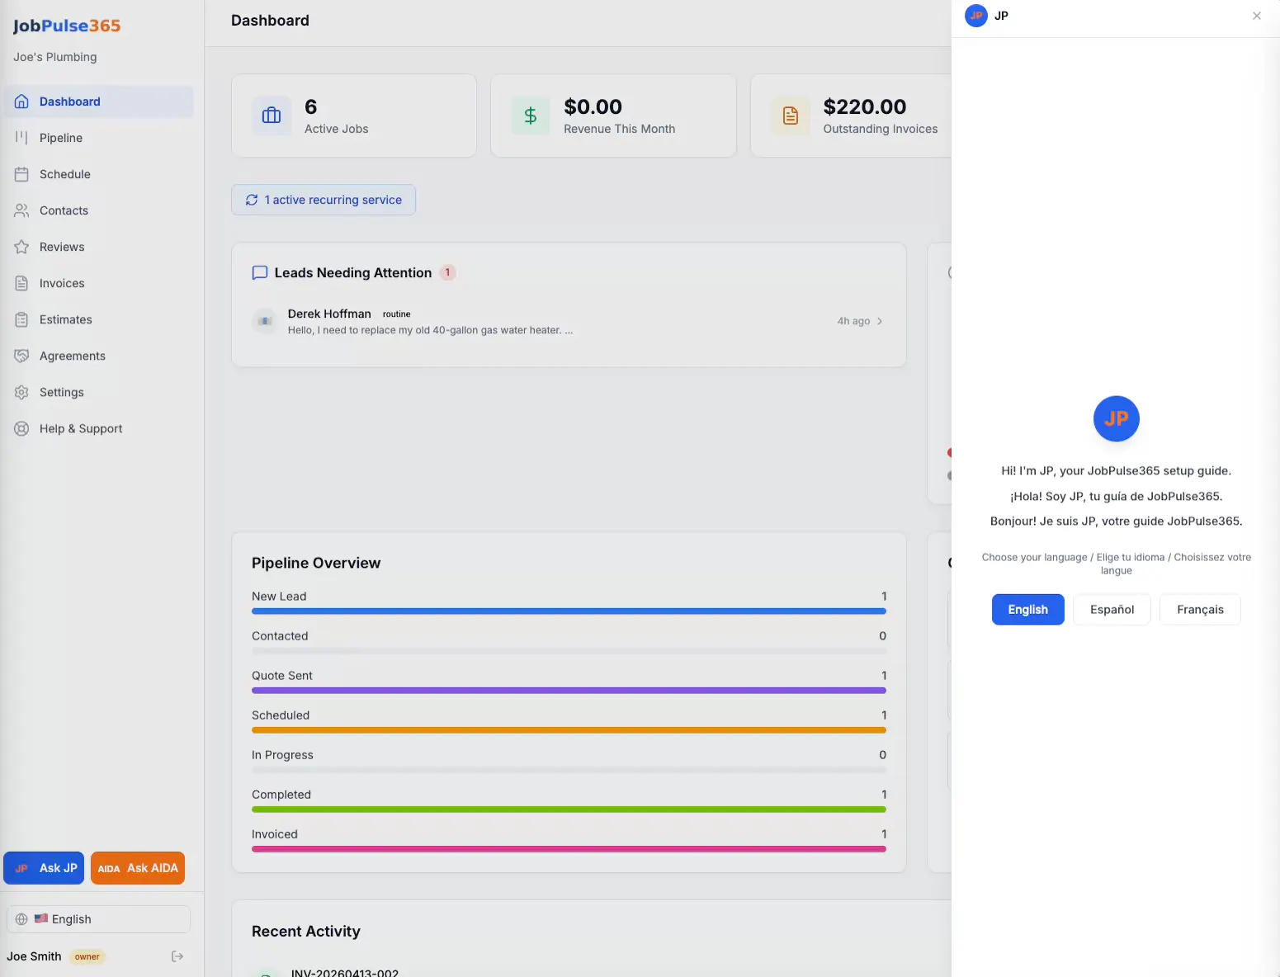Screen dimensions: 1280x977
Task: Click the Estimates clipboard icon
Action: [22, 319]
